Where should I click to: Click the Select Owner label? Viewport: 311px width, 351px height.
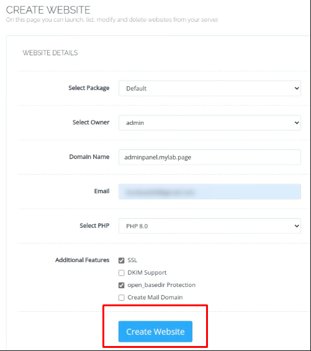coord(91,122)
